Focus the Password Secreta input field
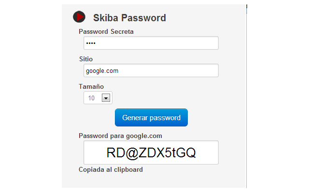 151,43
